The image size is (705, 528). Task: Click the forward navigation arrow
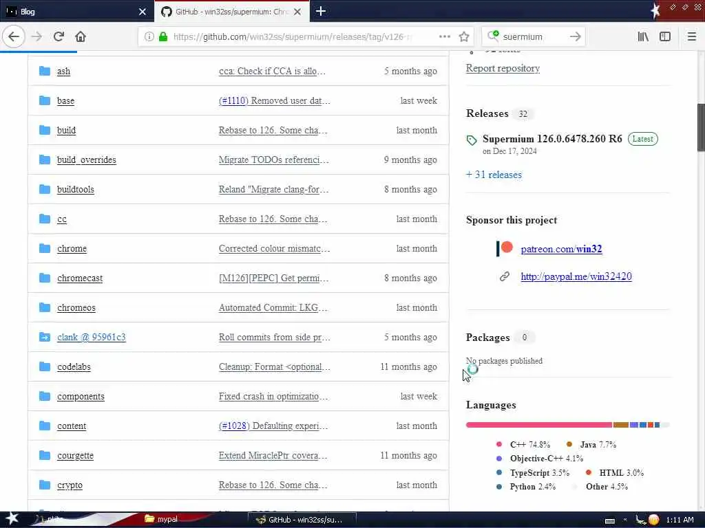37,36
